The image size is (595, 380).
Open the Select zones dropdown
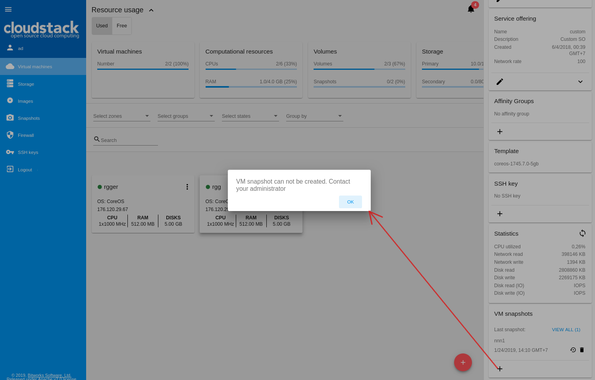pos(121,116)
